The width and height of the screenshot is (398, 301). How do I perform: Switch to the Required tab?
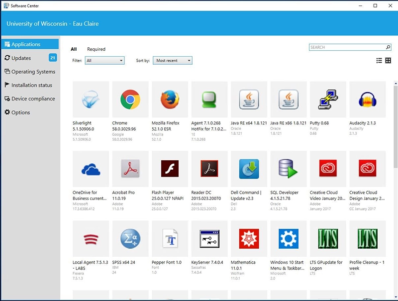point(96,49)
